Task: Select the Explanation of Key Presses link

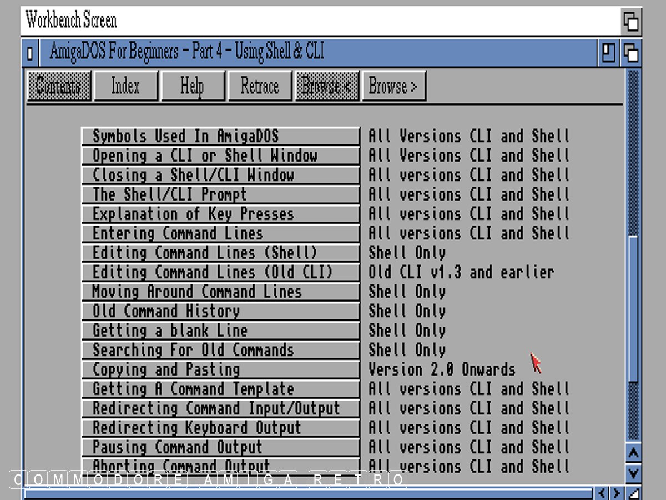Action: (x=220, y=214)
